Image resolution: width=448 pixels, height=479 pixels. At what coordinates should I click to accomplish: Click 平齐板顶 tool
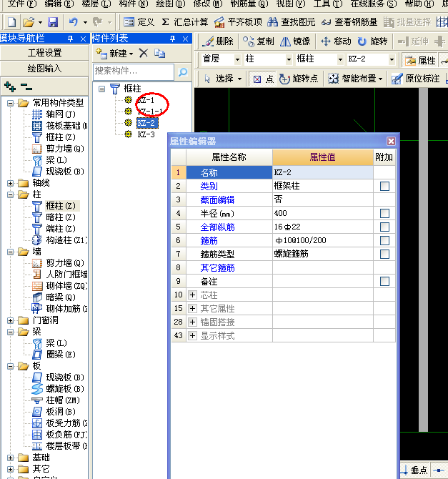pyautogui.click(x=238, y=22)
